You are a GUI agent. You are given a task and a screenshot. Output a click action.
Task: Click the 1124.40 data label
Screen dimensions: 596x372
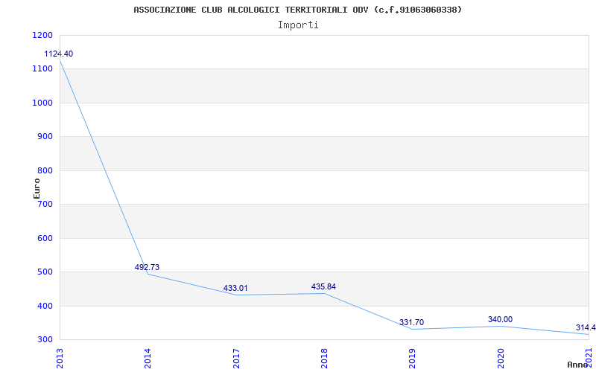[x=59, y=54]
